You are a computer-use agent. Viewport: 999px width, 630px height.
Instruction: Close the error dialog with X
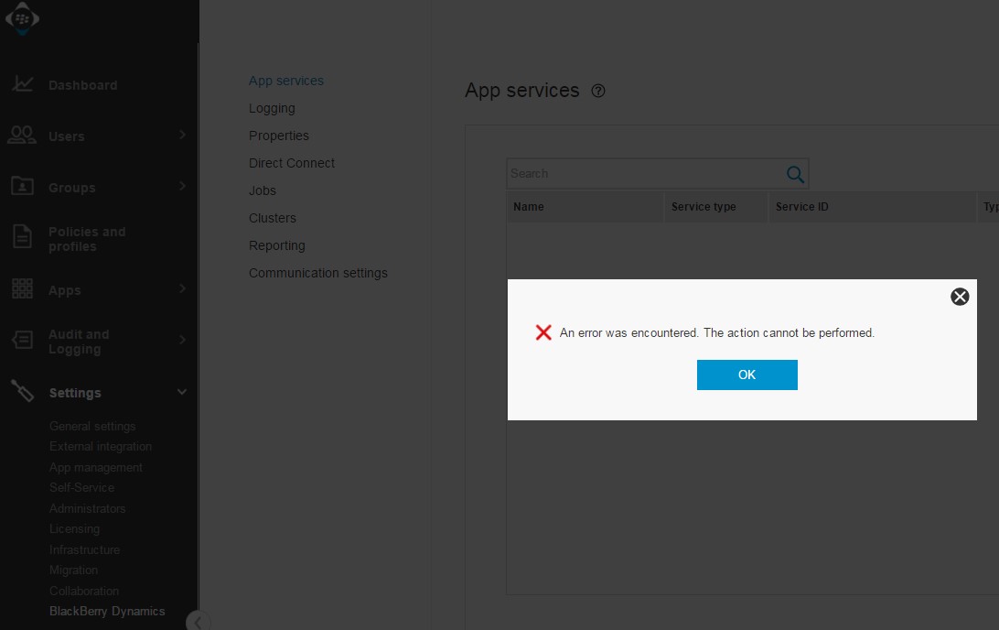pyautogui.click(x=960, y=296)
